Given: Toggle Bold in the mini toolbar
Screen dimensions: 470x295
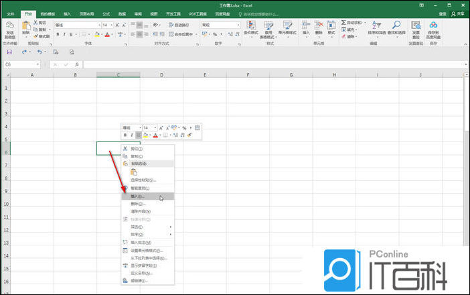Looking at the screenshot, I should 125,135.
